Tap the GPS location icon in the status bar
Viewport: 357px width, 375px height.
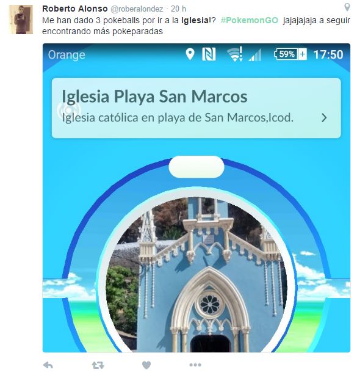click(190, 54)
